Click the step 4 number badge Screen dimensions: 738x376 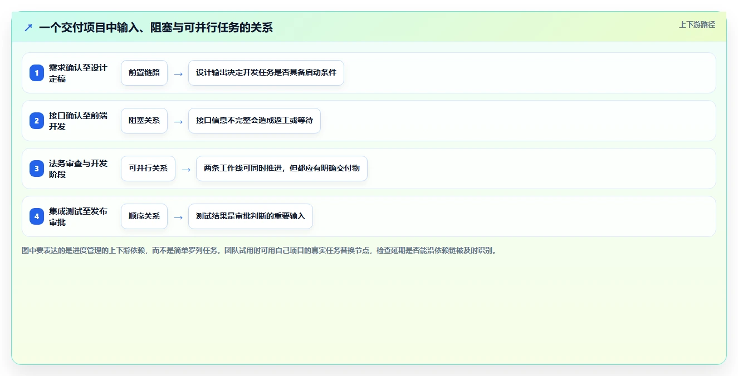click(x=37, y=216)
